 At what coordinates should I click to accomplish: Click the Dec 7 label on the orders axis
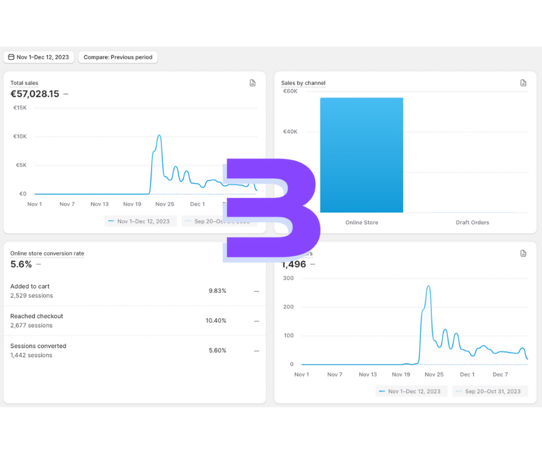pos(500,374)
